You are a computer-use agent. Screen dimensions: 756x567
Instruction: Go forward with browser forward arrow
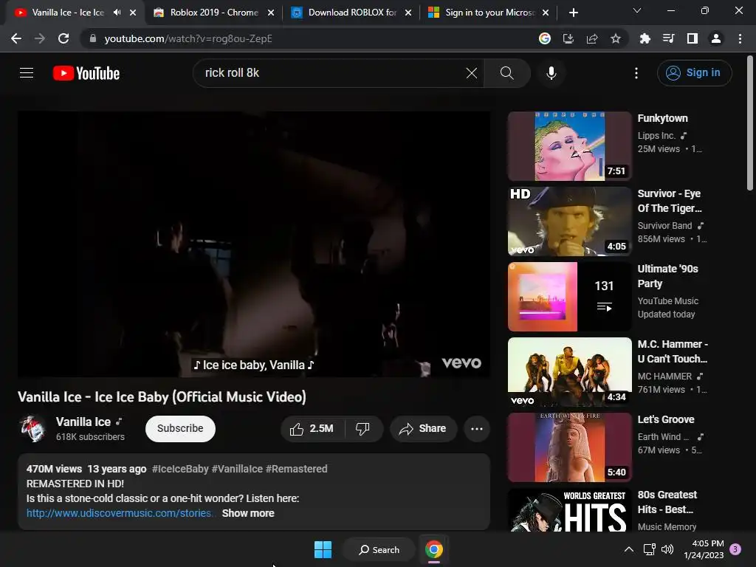coord(40,38)
